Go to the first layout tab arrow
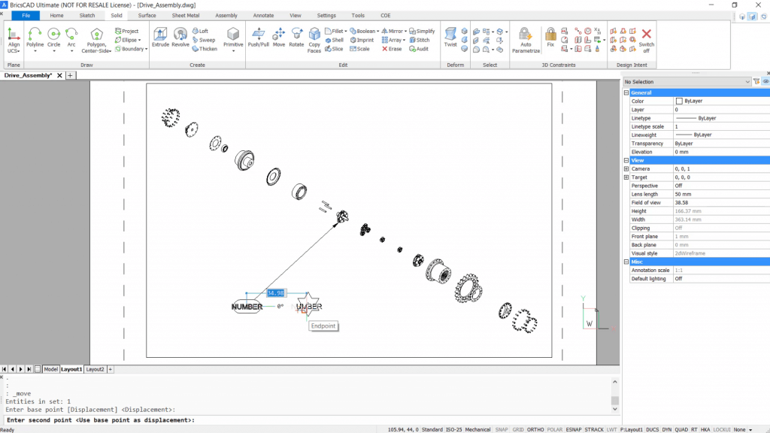The image size is (770, 433). pyautogui.click(x=4, y=369)
